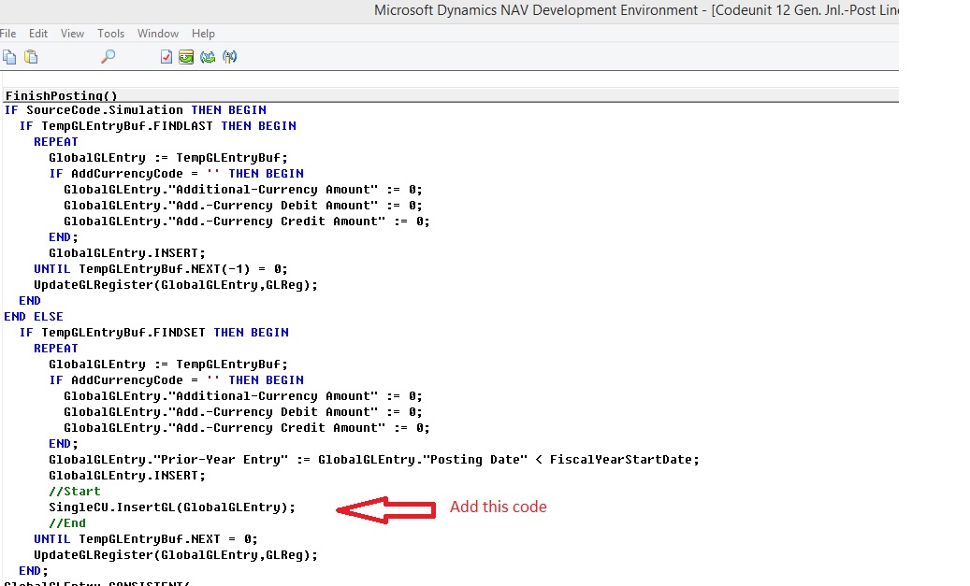
Task: Open the File menu
Action: tap(8, 33)
